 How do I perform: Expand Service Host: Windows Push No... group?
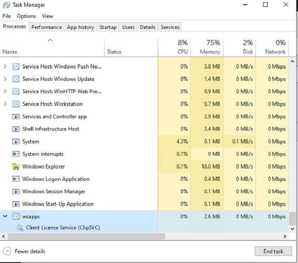pos(5,67)
